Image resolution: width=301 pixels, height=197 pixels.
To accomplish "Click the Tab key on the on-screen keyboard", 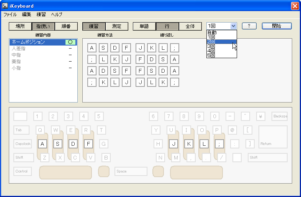I will (x=21, y=130).
